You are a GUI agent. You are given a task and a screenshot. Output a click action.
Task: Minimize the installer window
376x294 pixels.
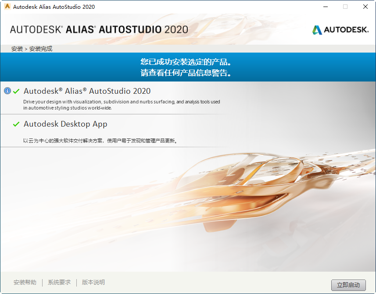click(326, 7)
